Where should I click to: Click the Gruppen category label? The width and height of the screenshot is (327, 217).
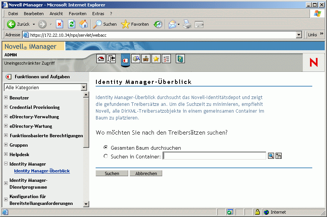(19, 145)
